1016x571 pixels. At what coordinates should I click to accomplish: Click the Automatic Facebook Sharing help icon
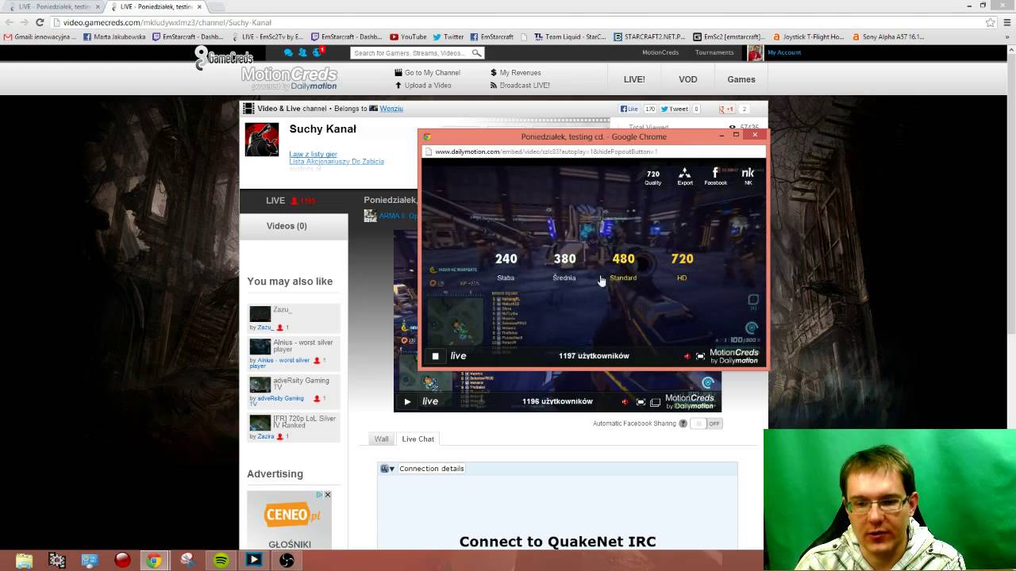(x=683, y=423)
